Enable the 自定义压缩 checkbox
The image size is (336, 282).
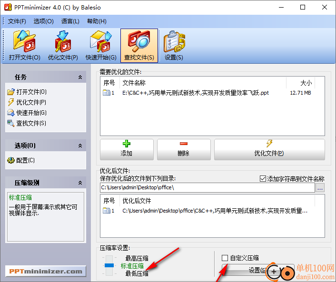pos(225,258)
